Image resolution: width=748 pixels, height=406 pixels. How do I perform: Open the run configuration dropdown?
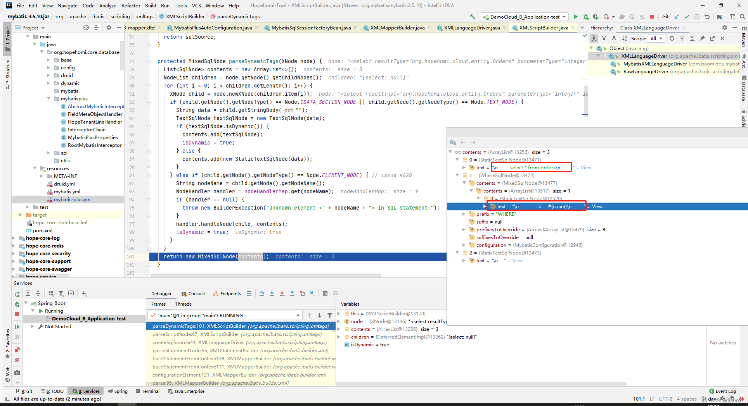click(x=525, y=17)
